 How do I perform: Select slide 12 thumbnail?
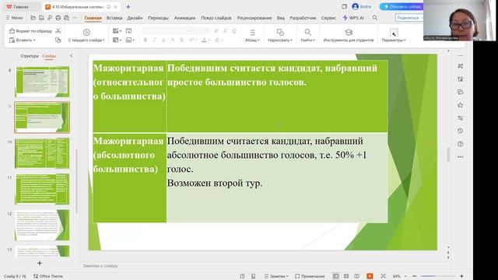42,225
